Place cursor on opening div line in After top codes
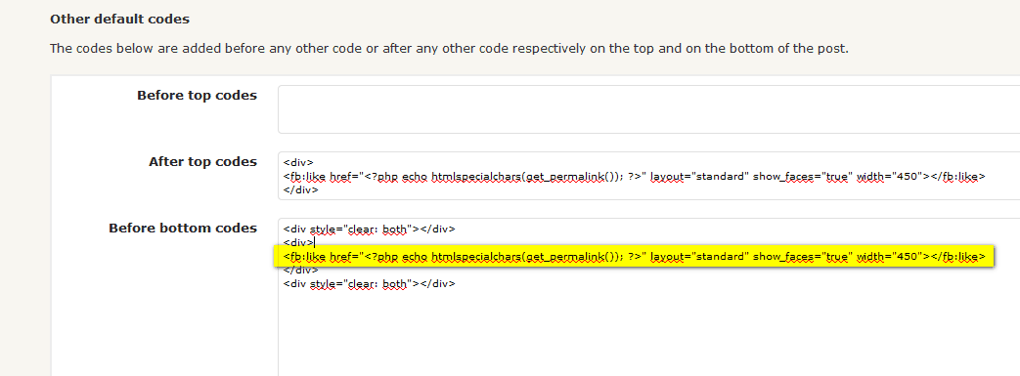Screen dimensions: 1020x376 click(298, 162)
